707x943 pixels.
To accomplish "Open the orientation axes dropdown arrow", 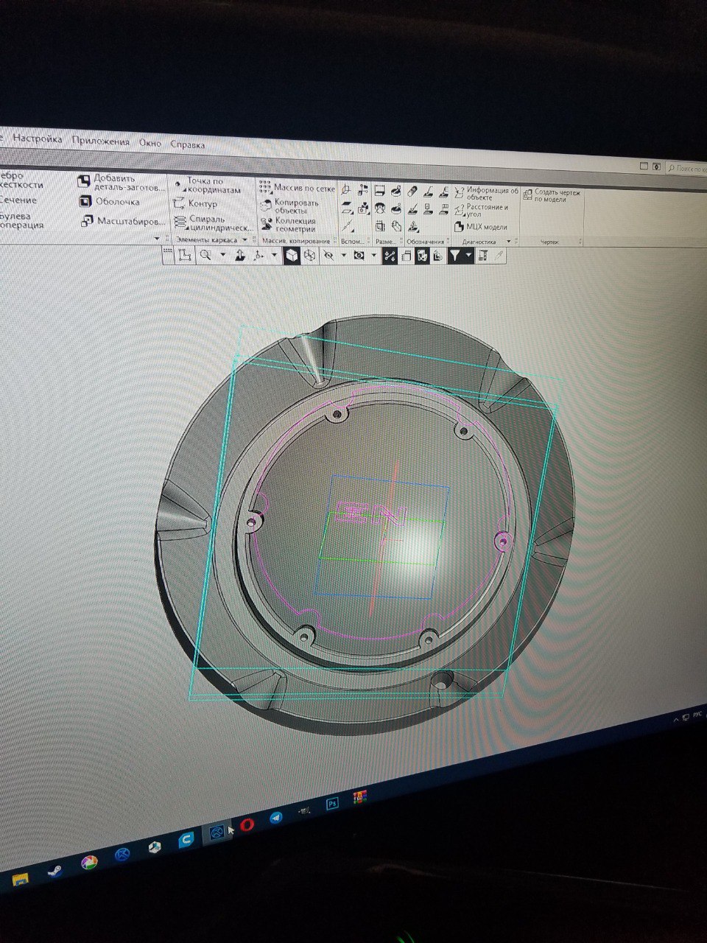I will point(274,256).
